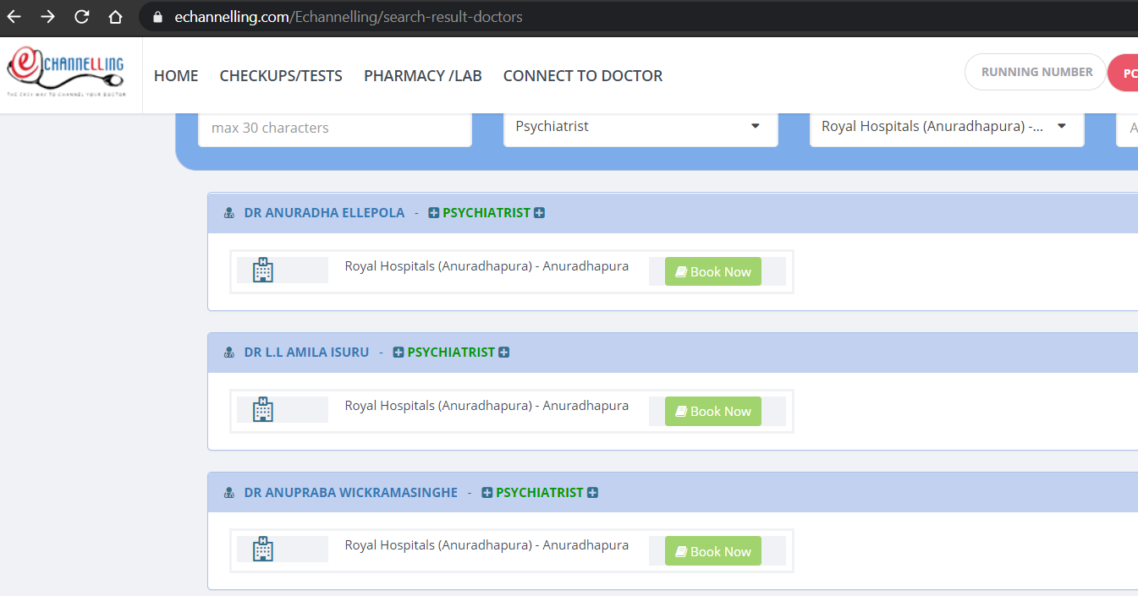The height and width of the screenshot is (596, 1138).
Task: Open CONNECT TO DOCTOR menu item
Action: [583, 76]
